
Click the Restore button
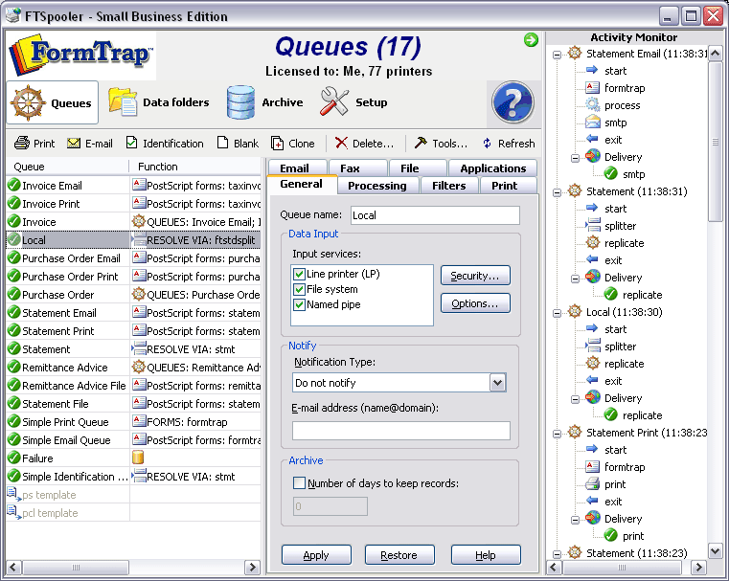coord(399,555)
